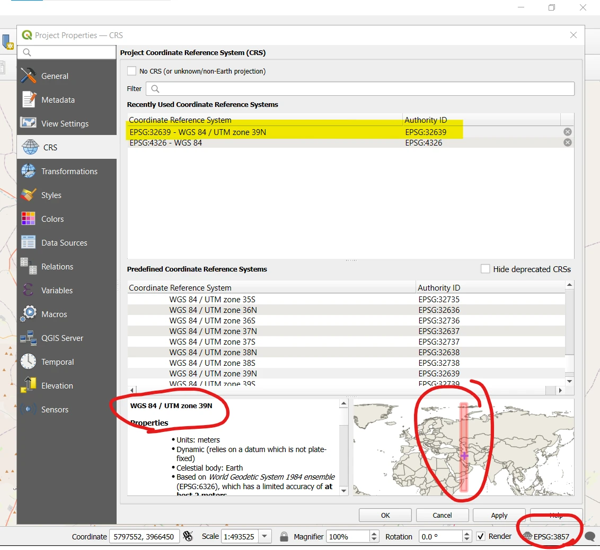
Task: Switch to the Temporal tab
Action: (67, 362)
